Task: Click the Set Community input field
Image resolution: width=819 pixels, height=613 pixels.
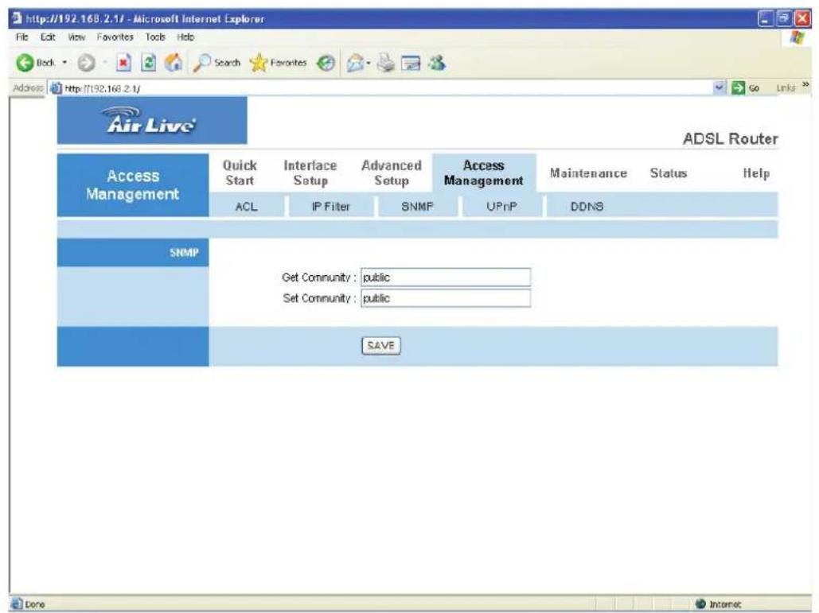Action: point(446,298)
